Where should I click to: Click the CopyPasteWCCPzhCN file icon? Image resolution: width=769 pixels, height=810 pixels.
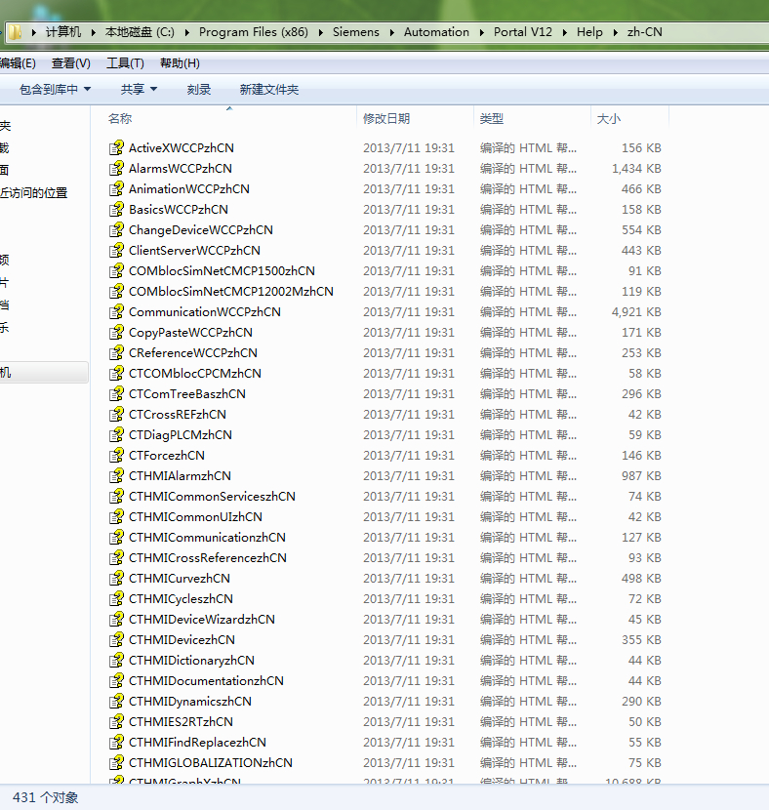tap(117, 332)
